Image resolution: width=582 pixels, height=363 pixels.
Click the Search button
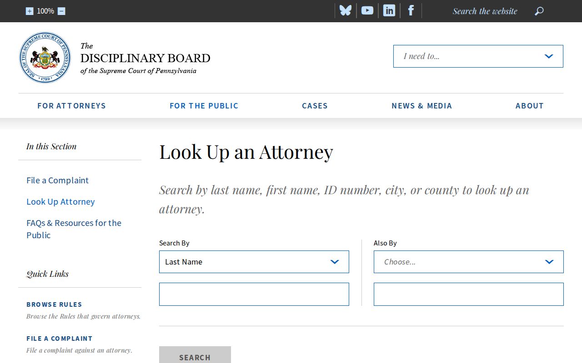coord(195,355)
